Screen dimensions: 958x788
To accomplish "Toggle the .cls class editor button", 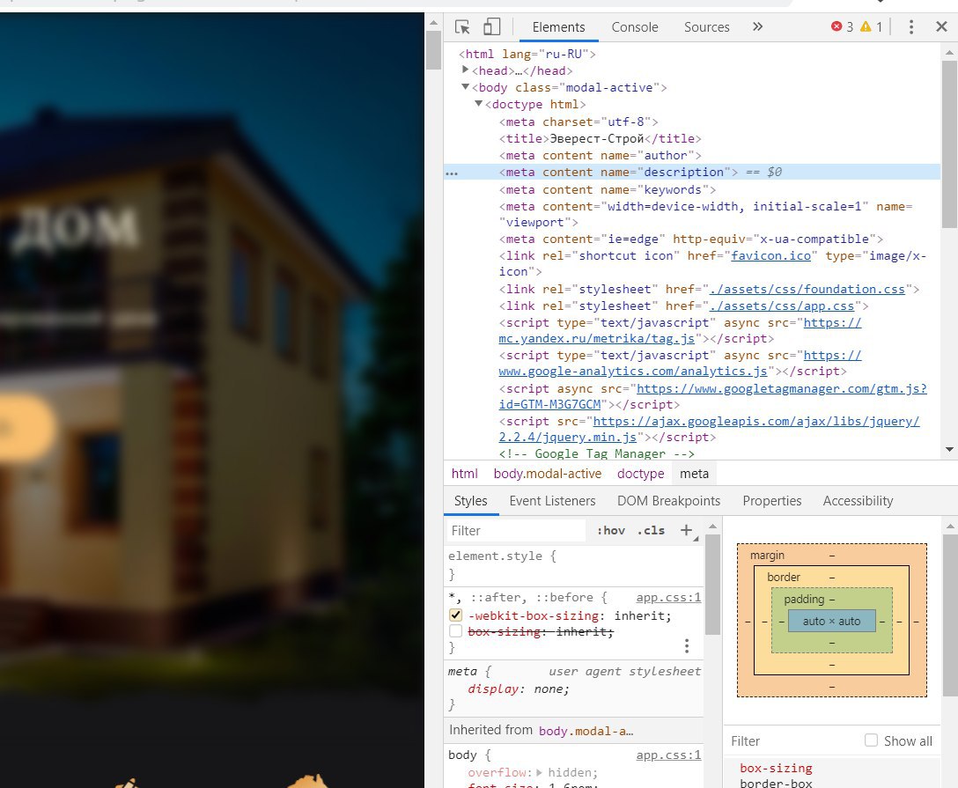I will click(x=651, y=530).
